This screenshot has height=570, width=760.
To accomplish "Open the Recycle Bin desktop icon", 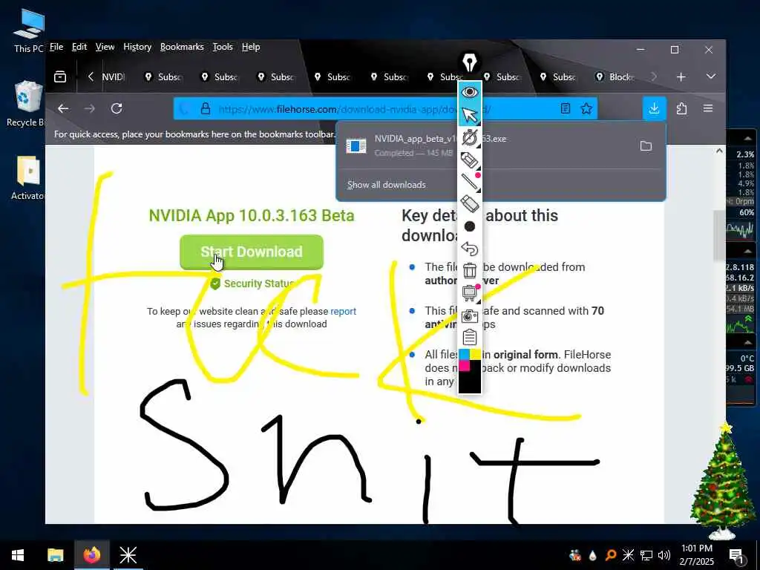I will 27,104.
